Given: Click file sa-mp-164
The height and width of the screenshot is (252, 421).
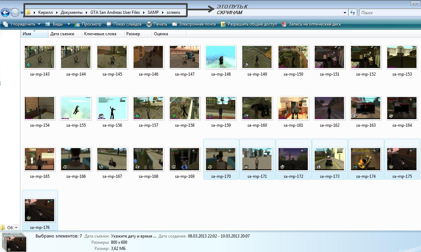Looking at the screenshot, I should pos(402,108).
